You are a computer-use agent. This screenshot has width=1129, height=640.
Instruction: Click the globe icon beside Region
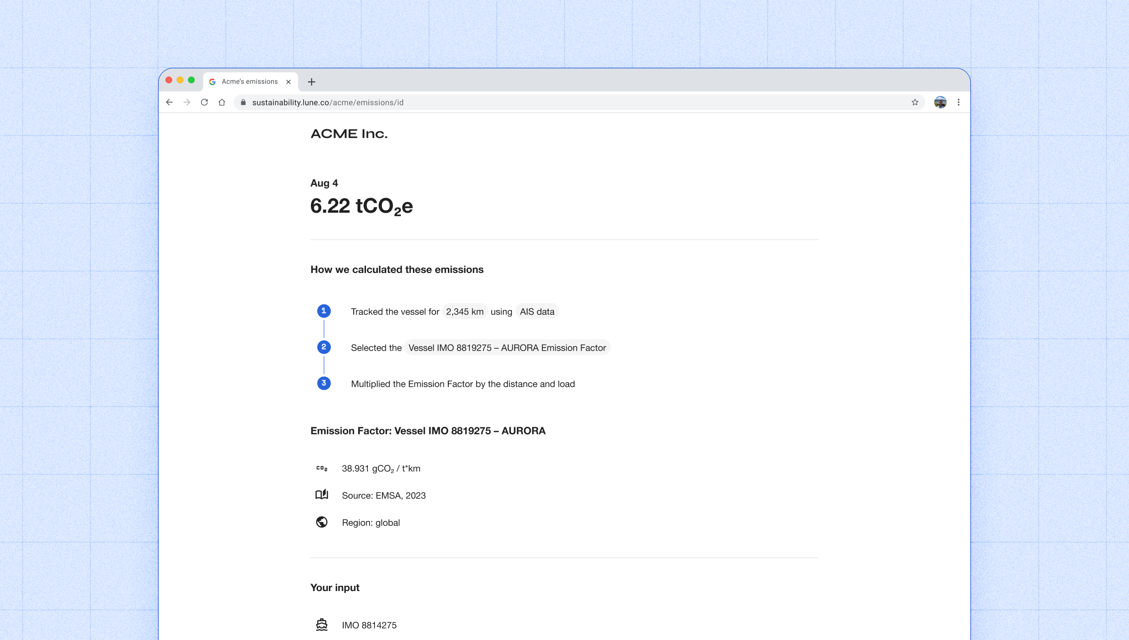322,522
